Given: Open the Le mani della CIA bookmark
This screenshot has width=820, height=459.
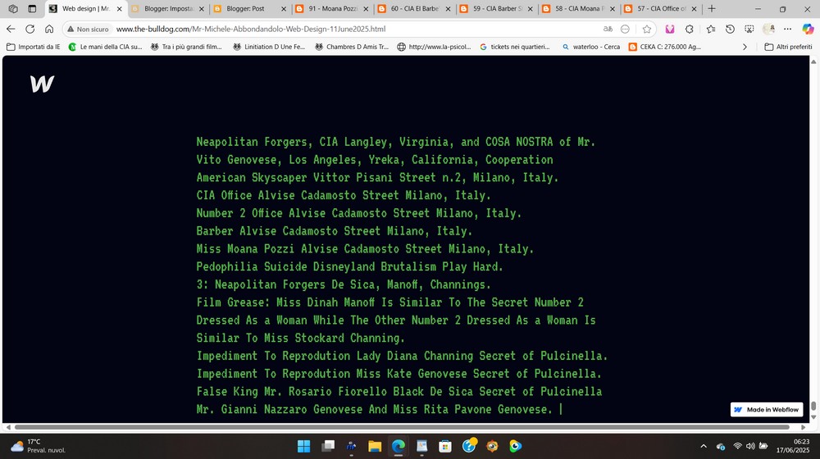Looking at the screenshot, I should [x=106, y=47].
